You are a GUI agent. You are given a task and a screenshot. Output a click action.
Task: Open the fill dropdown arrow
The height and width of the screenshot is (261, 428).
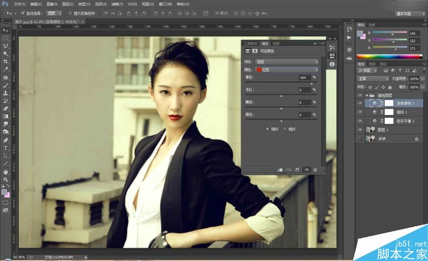tap(423, 87)
